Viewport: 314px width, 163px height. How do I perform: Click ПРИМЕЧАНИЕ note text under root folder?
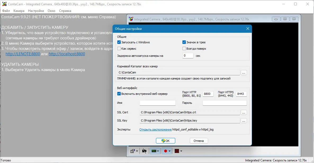pyautogui.click(x=174, y=78)
